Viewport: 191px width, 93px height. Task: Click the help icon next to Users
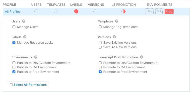pyautogui.click(x=24, y=21)
